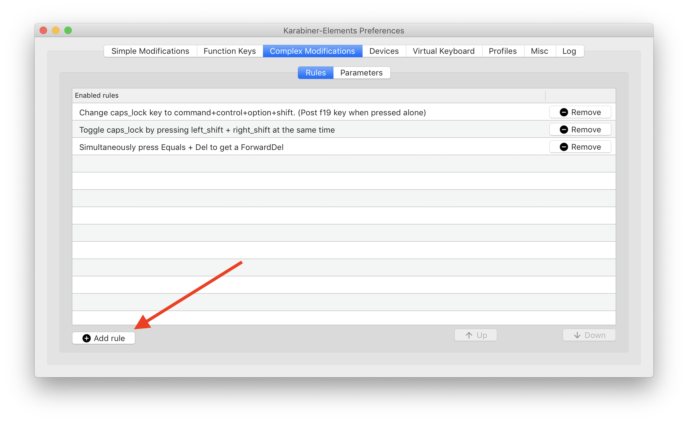Image resolution: width=688 pixels, height=423 pixels.
Task: Open Virtual Keyboard tab
Action: tap(443, 51)
